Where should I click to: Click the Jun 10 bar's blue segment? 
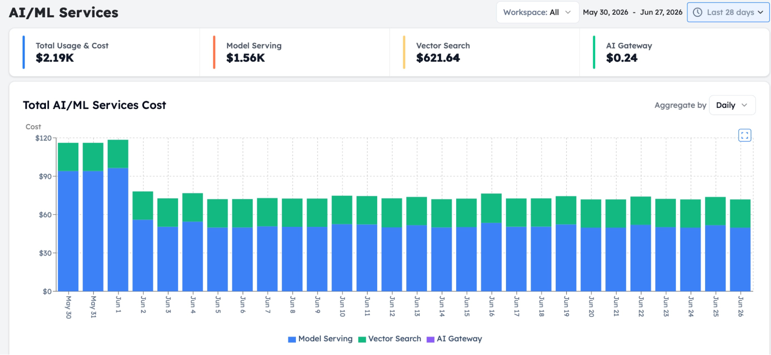pos(342,257)
